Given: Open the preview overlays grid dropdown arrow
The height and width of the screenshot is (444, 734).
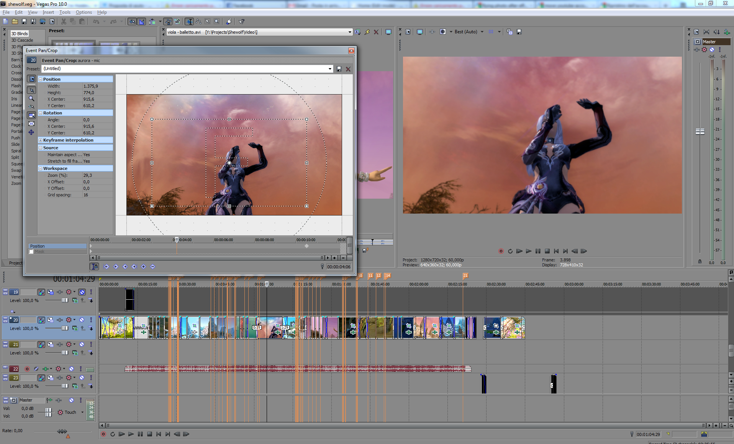Looking at the screenshot, I should click(x=499, y=32).
